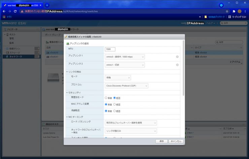
Task: Select 拒否 for 無差別モード
Action: coord(114,98)
